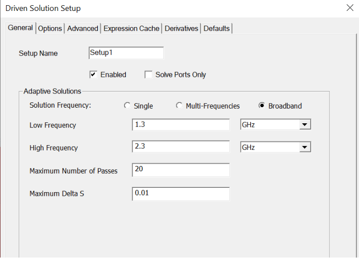359x258 pixels.
Task: Select the Maximum Number of Passes field
Action: 180,169
